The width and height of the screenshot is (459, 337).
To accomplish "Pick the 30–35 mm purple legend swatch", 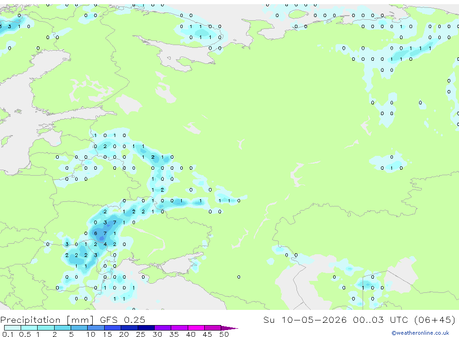I will point(162,328).
